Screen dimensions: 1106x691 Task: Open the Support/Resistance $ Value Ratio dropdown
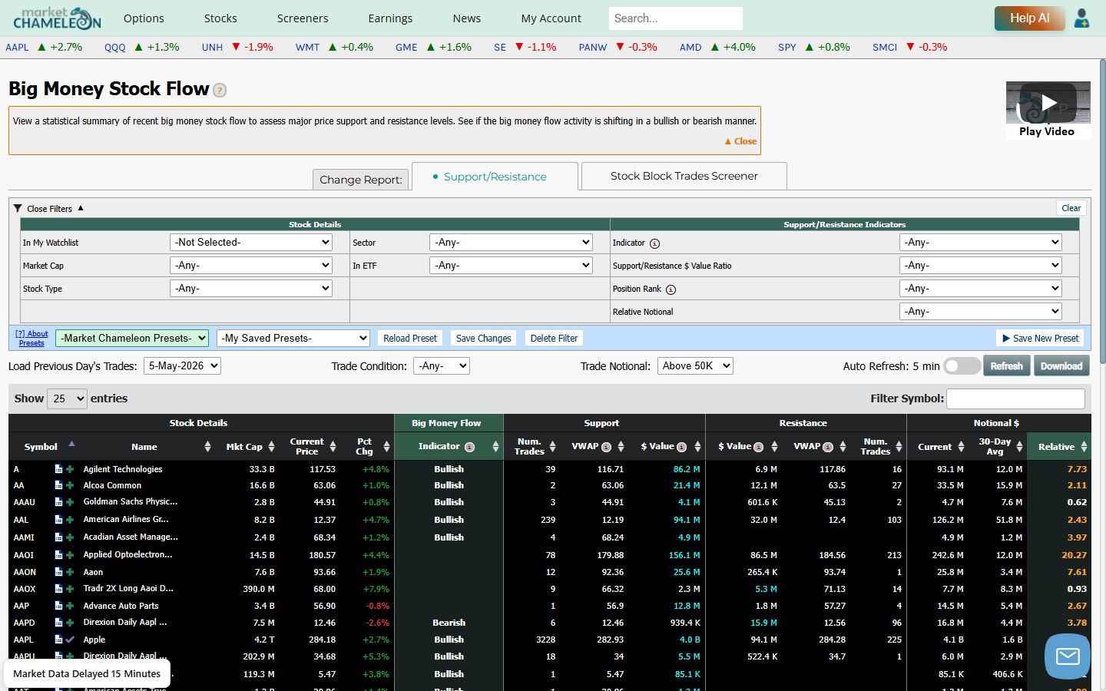click(x=981, y=265)
